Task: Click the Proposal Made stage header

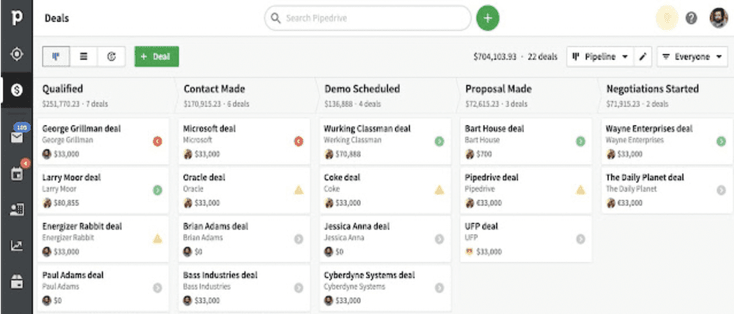Action: pos(499,89)
